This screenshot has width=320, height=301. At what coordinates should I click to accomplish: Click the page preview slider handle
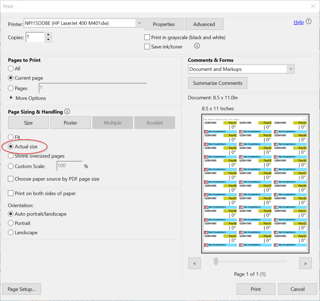coord(216,261)
